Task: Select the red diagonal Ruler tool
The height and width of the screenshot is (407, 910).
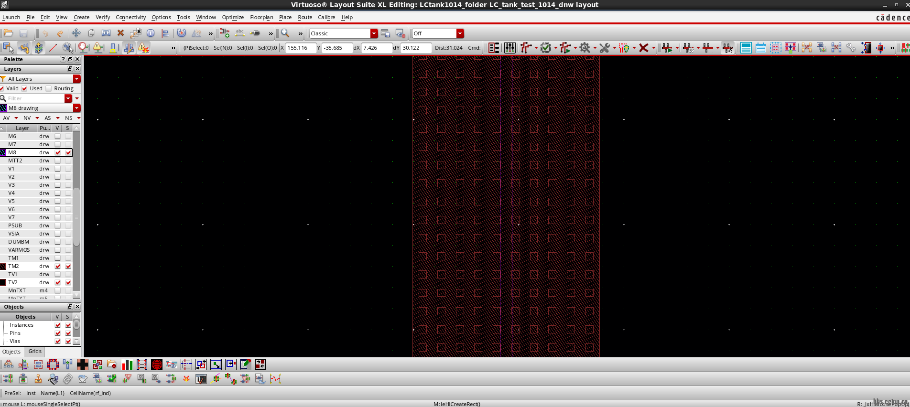Action: (x=53, y=48)
